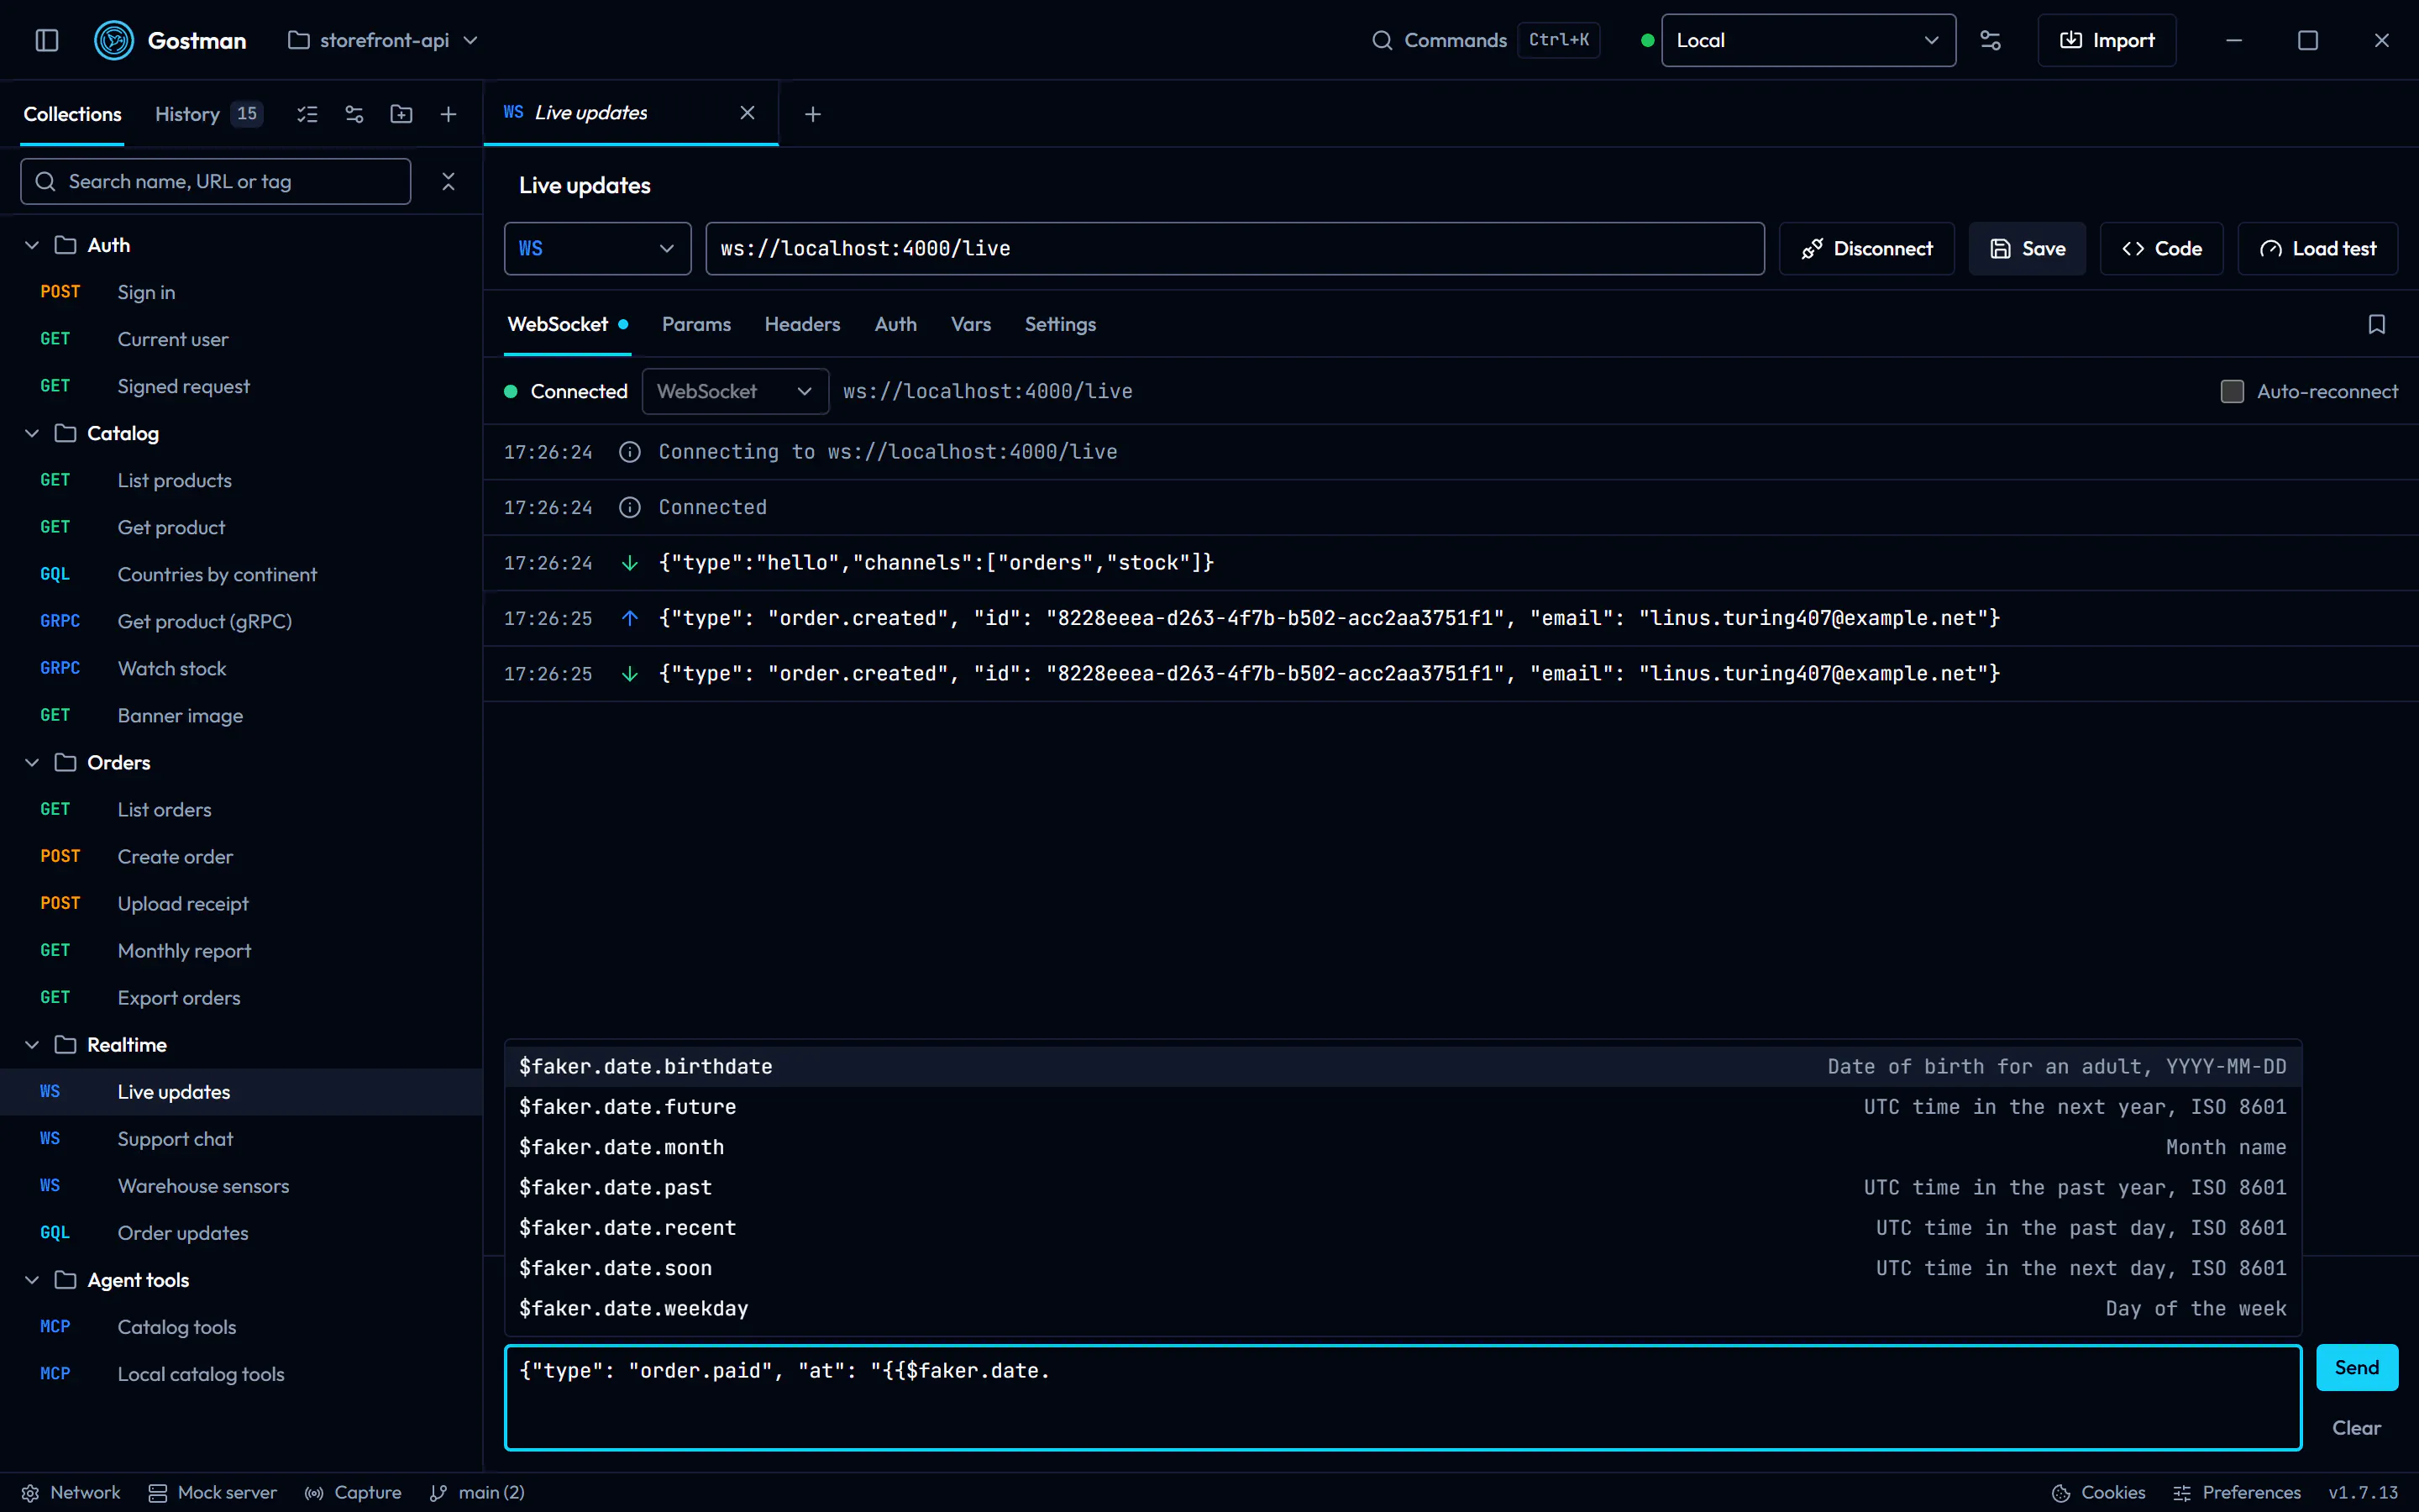Open the main (2) git branch indicator
The height and width of the screenshot is (1512, 2419).
coord(477,1492)
